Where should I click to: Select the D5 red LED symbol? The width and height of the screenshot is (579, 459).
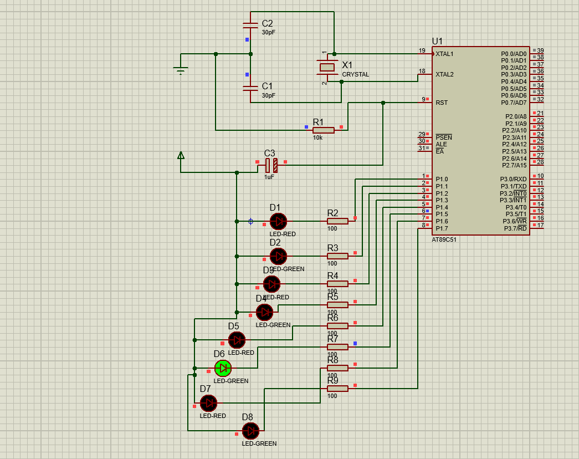[x=237, y=340]
